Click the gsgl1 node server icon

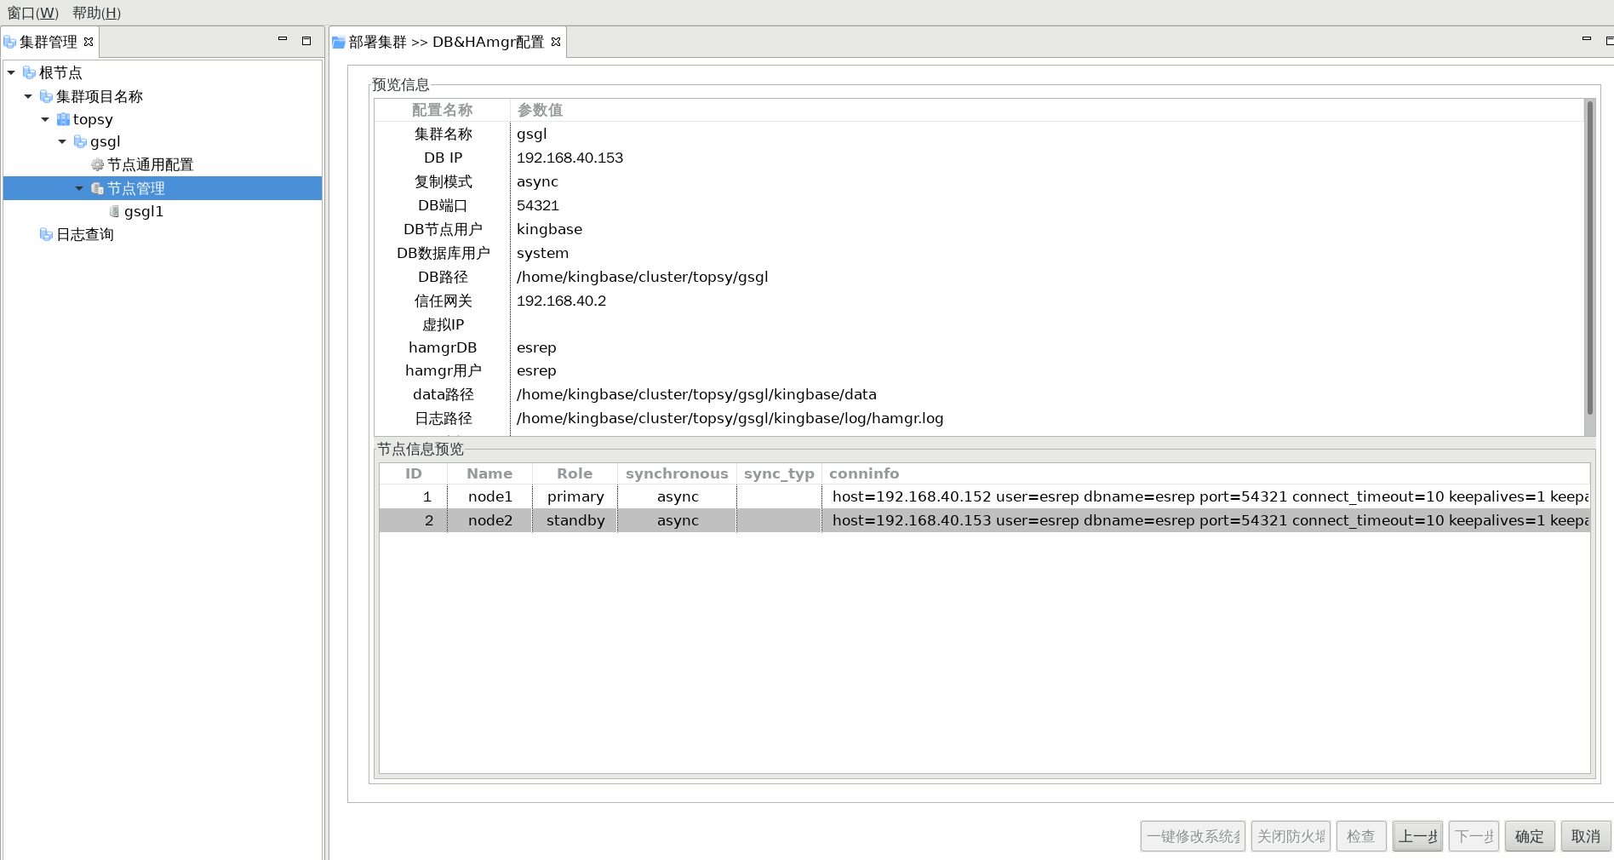pyautogui.click(x=114, y=211)
